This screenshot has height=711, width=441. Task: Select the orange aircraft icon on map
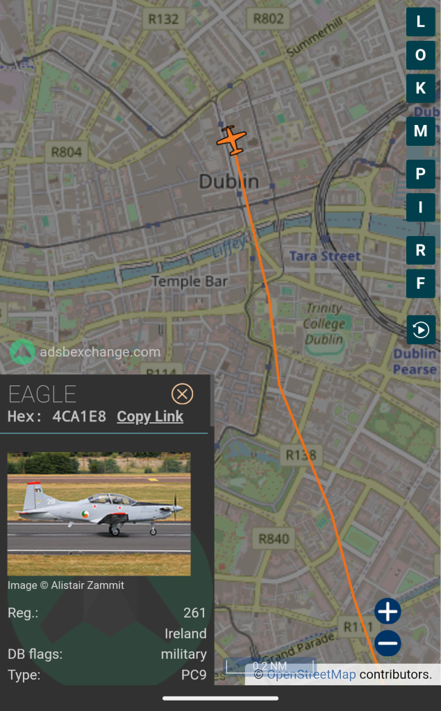coord(232,140)
